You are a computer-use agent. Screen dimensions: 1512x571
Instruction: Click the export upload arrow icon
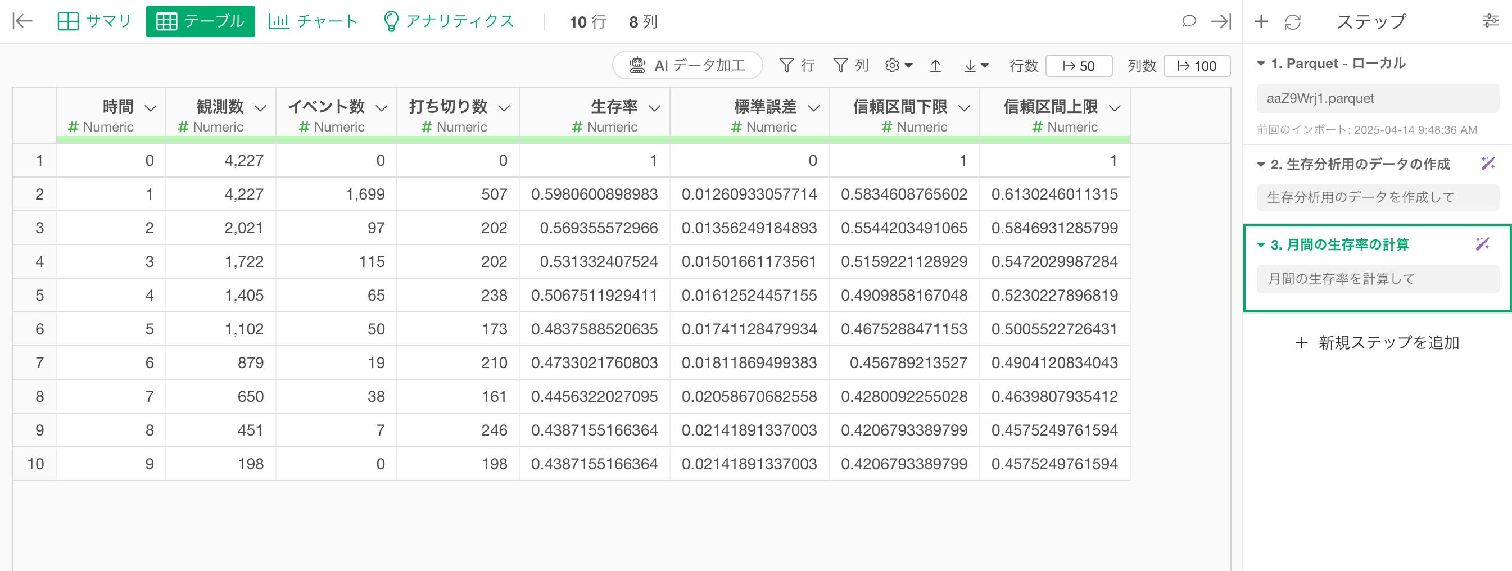(936, 66)
